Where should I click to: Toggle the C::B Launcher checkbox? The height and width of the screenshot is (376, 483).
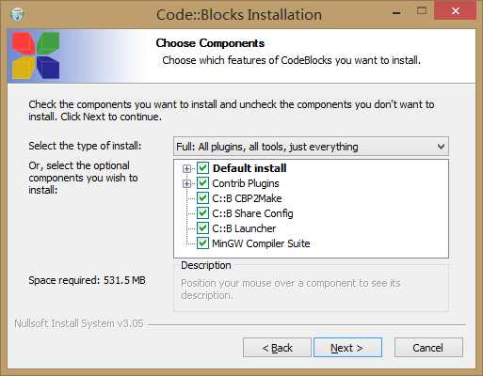(202, 228)
